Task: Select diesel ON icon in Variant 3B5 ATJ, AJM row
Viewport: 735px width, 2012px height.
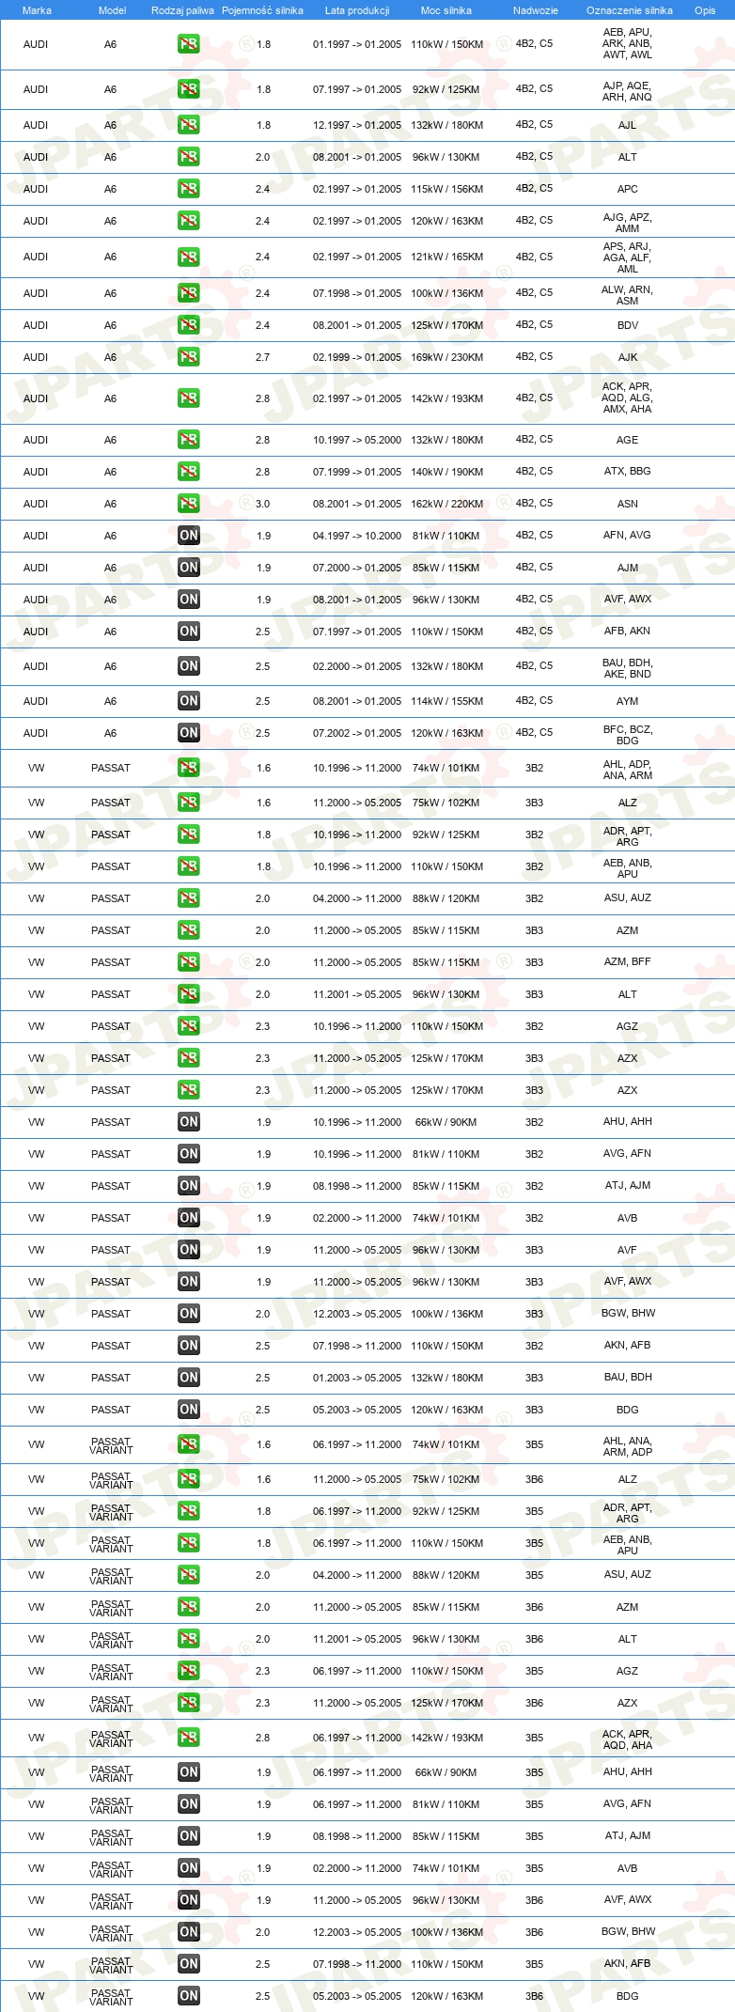Action: (x=189, y=1836)
